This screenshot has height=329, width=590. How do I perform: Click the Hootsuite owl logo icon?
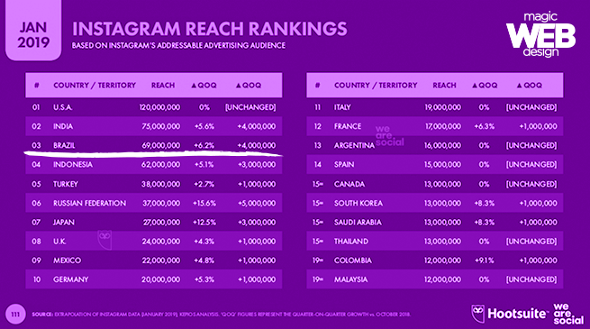click(x=478, y=313)
